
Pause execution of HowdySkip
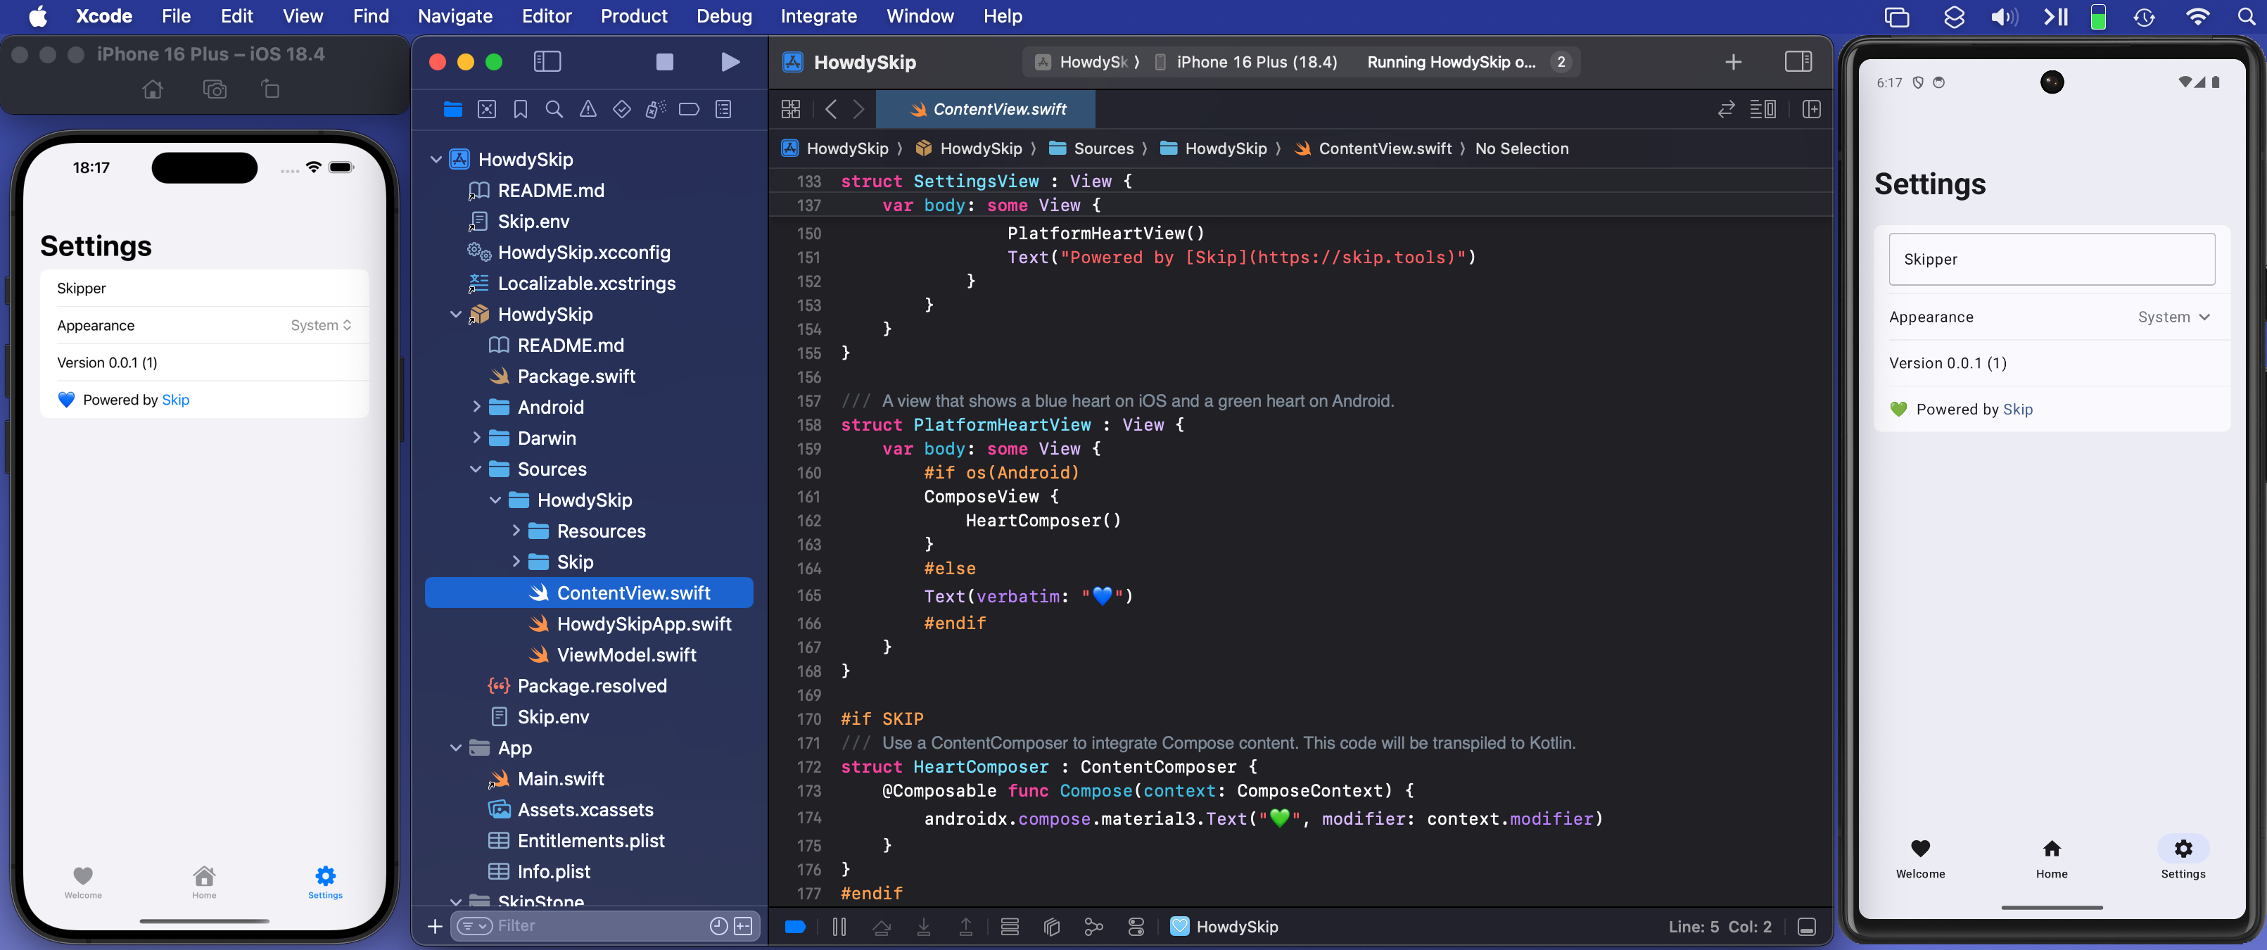(839, 926)
